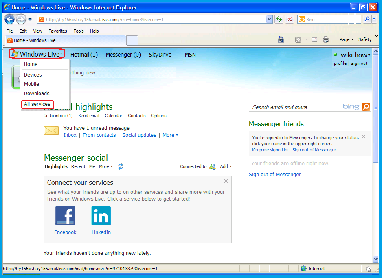
Task: Click the magnifier search button in toolbar
Action: pyautogui.click(x=367, y=19)
